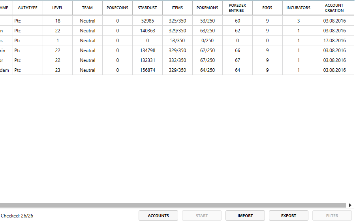355x221 pixels.
Task: Click the level 18 cell
Action: point(58,21)
